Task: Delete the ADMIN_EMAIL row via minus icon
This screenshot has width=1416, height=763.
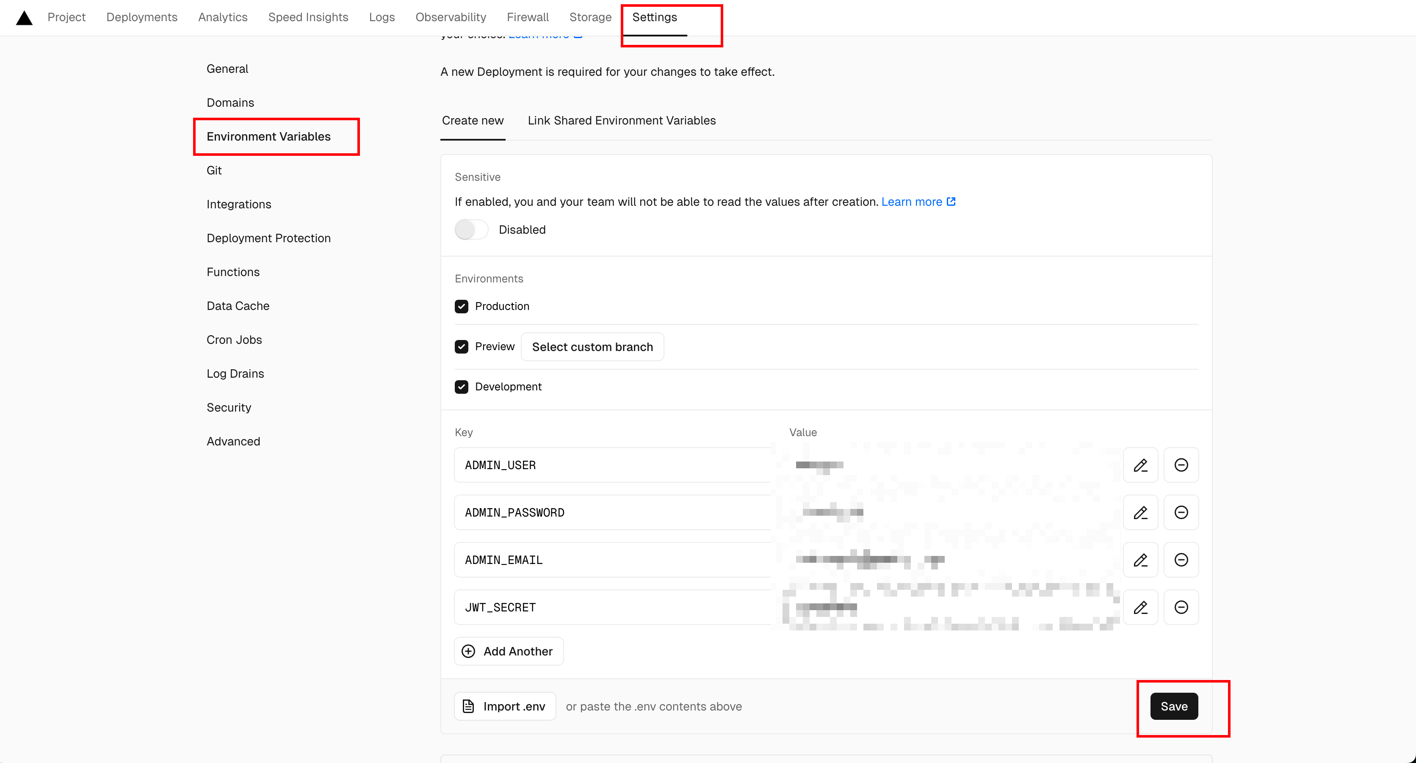Action: click(1181, 560)
